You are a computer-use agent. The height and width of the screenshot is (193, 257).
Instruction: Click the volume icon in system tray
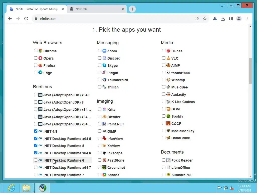pos(232,188)
